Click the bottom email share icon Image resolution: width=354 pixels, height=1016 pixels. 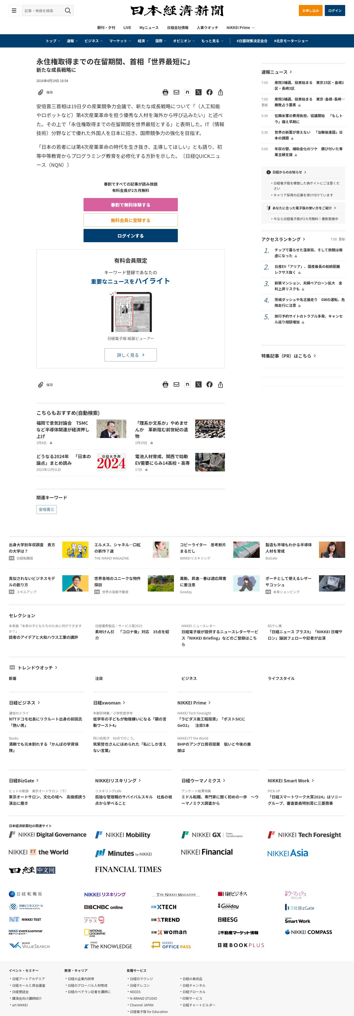tap(176, 384)
